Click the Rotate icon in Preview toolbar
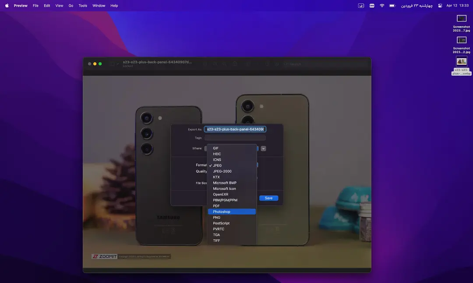The image size is (473, 283). pyautogui.click(x=267, y=64)
